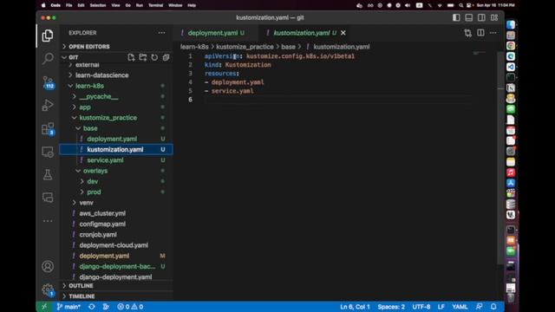Customize layout from title bar
Screen dimensions: 555x312
click(x=494, y=17)
